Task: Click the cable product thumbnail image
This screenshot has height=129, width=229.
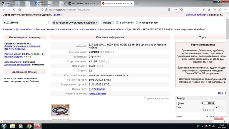Action: (60, 110)
